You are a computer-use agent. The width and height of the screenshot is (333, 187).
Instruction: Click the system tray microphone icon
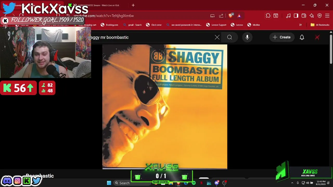click(298, 183)
